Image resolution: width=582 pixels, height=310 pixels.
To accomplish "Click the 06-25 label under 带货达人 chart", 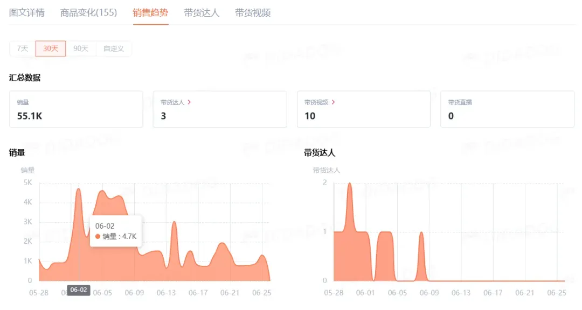I will pyautogui.click(x=557, y=293).
